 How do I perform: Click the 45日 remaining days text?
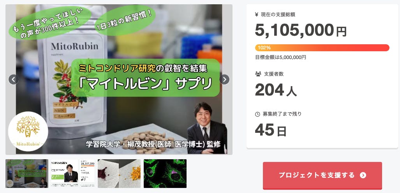point(270,130)
